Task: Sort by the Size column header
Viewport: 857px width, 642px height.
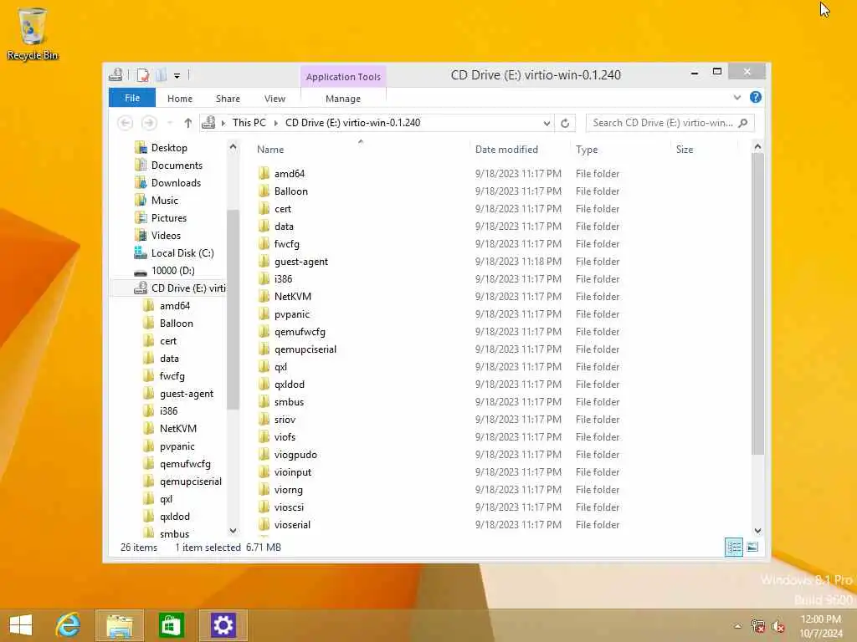Action: click(704, 149)
